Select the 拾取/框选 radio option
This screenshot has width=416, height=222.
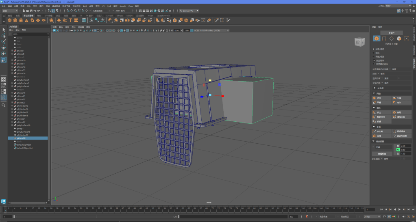click(x=374, y=49)
